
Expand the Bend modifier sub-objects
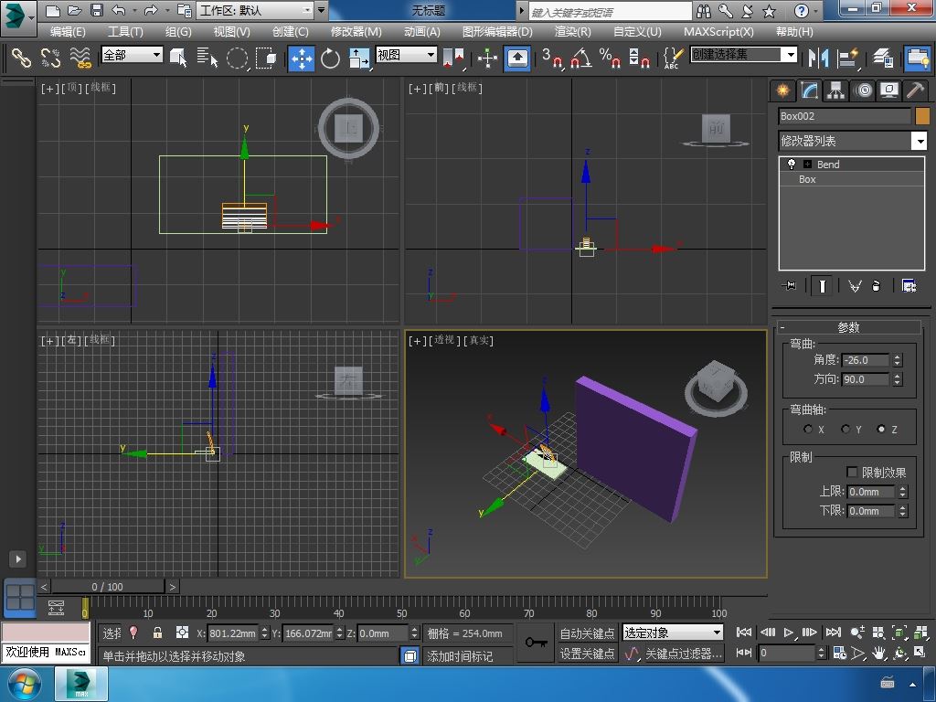(807, 165)
